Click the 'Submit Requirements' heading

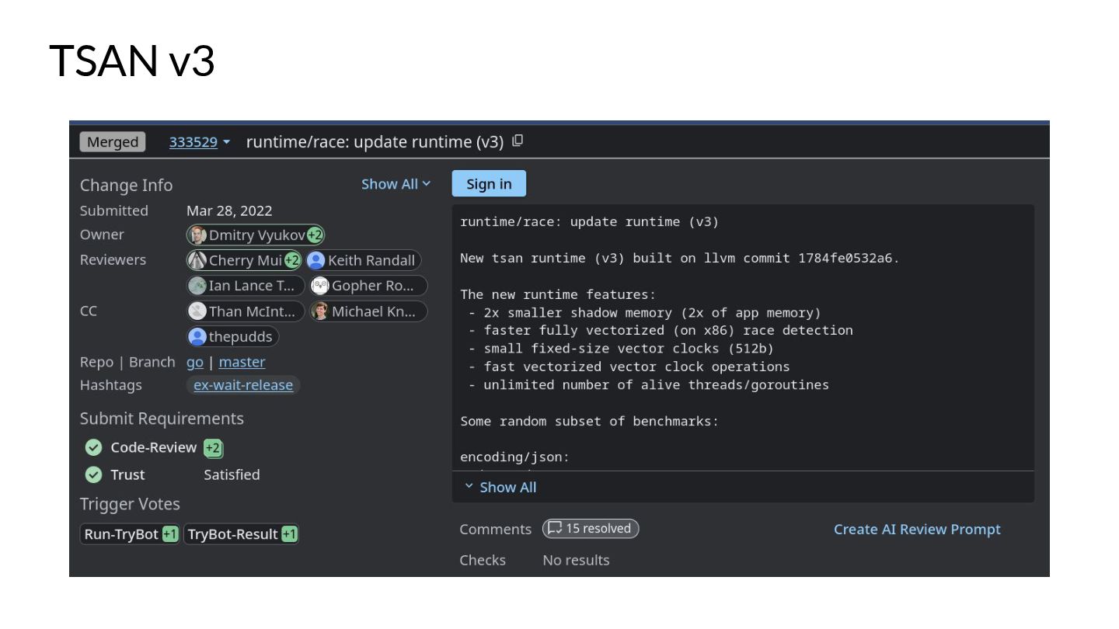[162, 419]
